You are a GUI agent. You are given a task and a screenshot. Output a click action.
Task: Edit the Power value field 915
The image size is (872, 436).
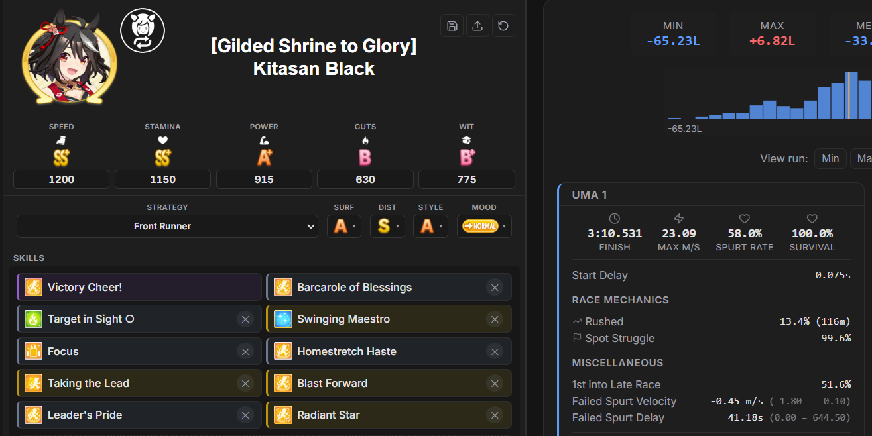(x=264, y=180)
